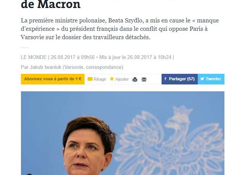The height and width of the screenshot is (175, 237).
Task: Print the article with the printer icon
Action: [x=135, y=80]
